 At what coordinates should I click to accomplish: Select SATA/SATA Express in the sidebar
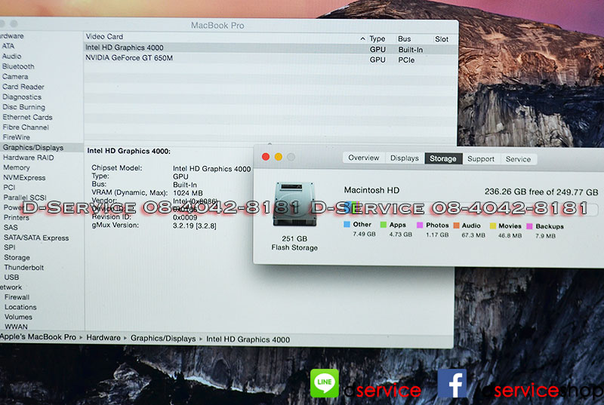pos(36,238)
